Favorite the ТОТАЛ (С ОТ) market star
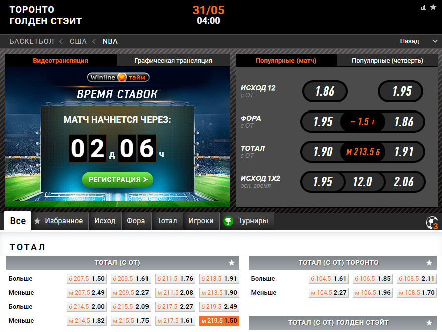The width and height of the screenshot is (442, 332). click(232, 263)
